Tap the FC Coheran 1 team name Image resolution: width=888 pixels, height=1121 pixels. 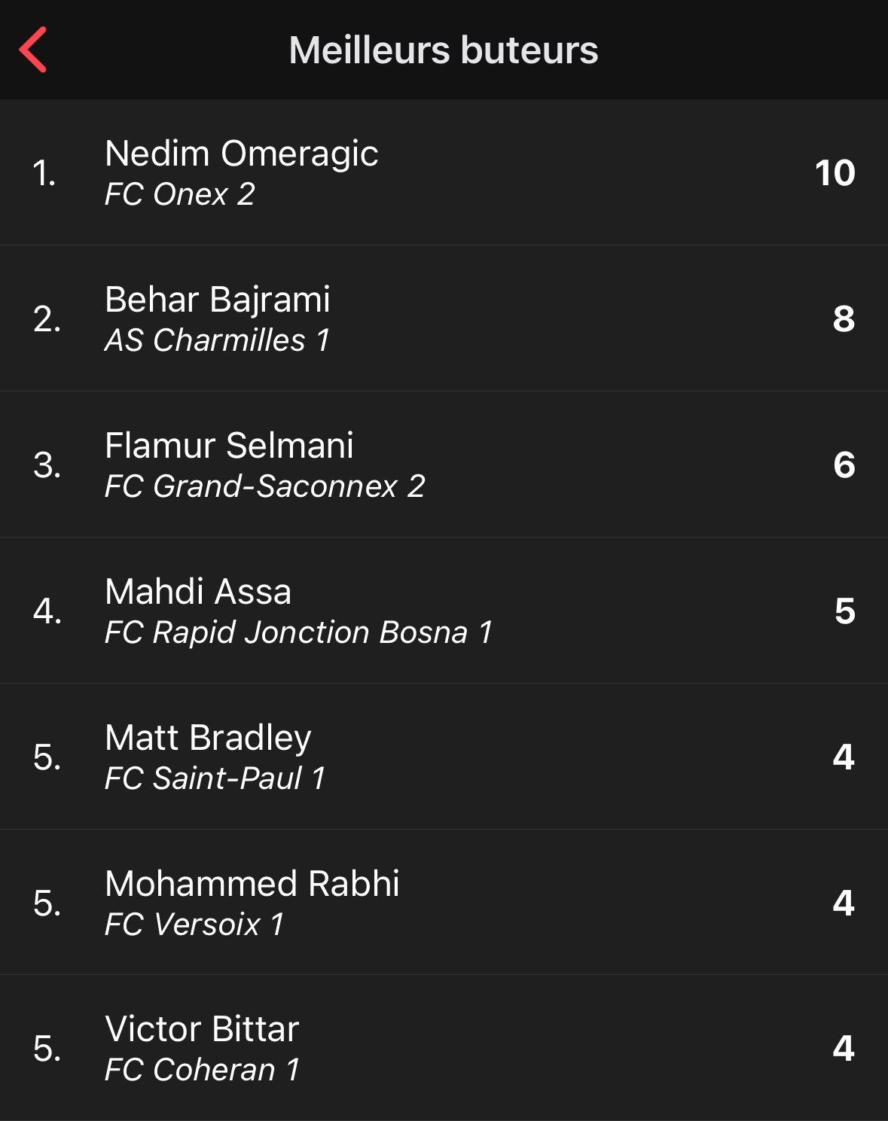coord(202,1070)
